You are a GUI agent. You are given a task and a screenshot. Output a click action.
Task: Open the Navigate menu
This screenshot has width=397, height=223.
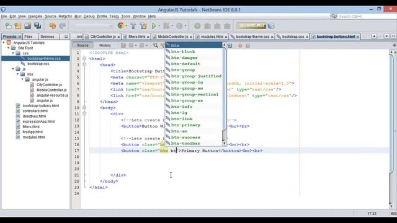click(x=35, y=16)
